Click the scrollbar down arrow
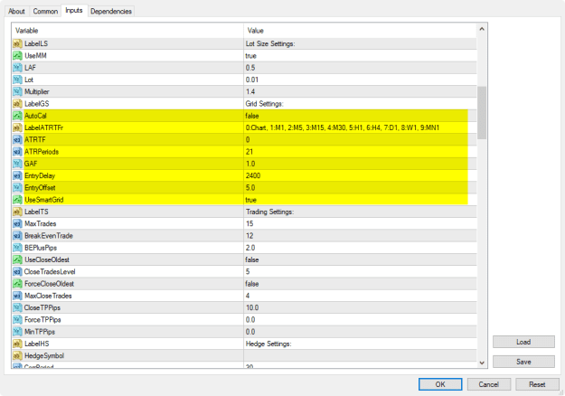Screen dimensions: 565x396 pyautogui.click(x=482, y=363)
